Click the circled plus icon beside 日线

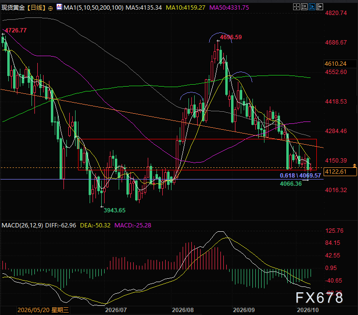(x=50, y=8)
